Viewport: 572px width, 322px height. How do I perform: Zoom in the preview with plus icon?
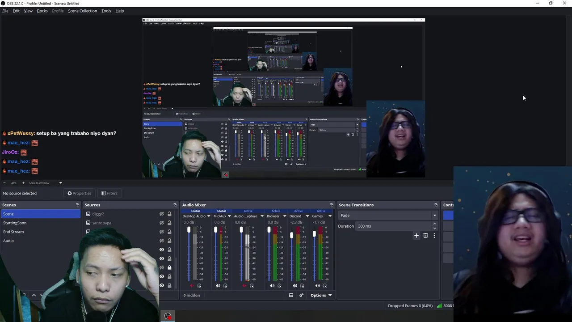pos(23,183)
